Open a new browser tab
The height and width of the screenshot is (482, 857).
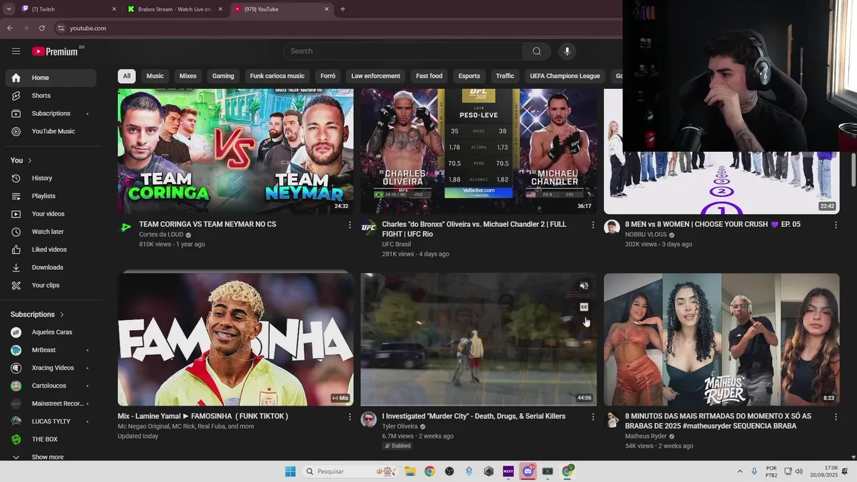pos(343,9)
